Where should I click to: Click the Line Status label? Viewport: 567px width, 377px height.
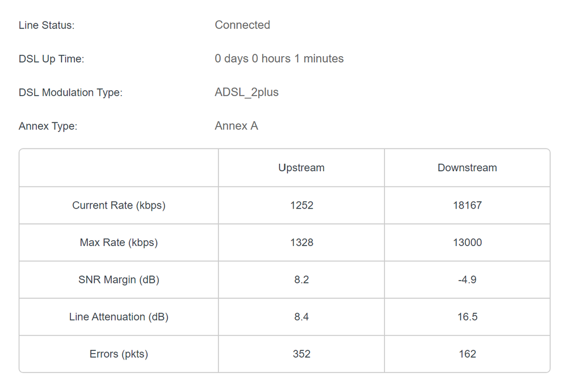click(x=47, y=26)
